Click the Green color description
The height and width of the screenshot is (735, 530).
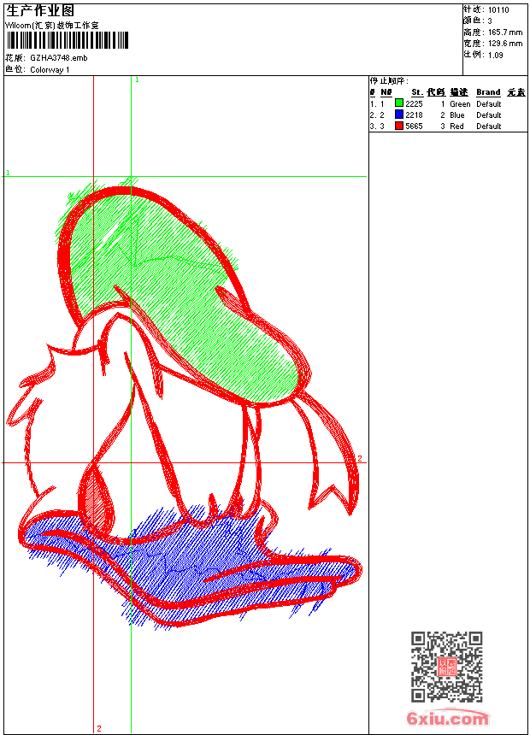click(x=460, y=103)
